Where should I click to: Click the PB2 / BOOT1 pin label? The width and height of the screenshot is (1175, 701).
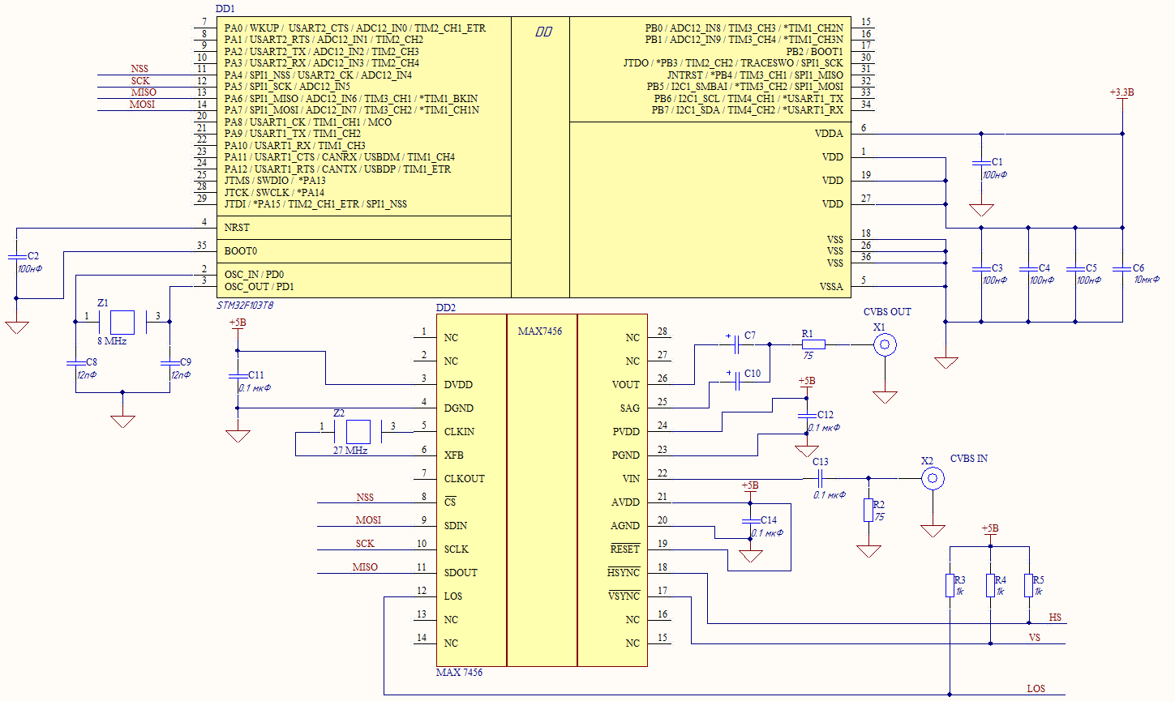coord(815,51)
